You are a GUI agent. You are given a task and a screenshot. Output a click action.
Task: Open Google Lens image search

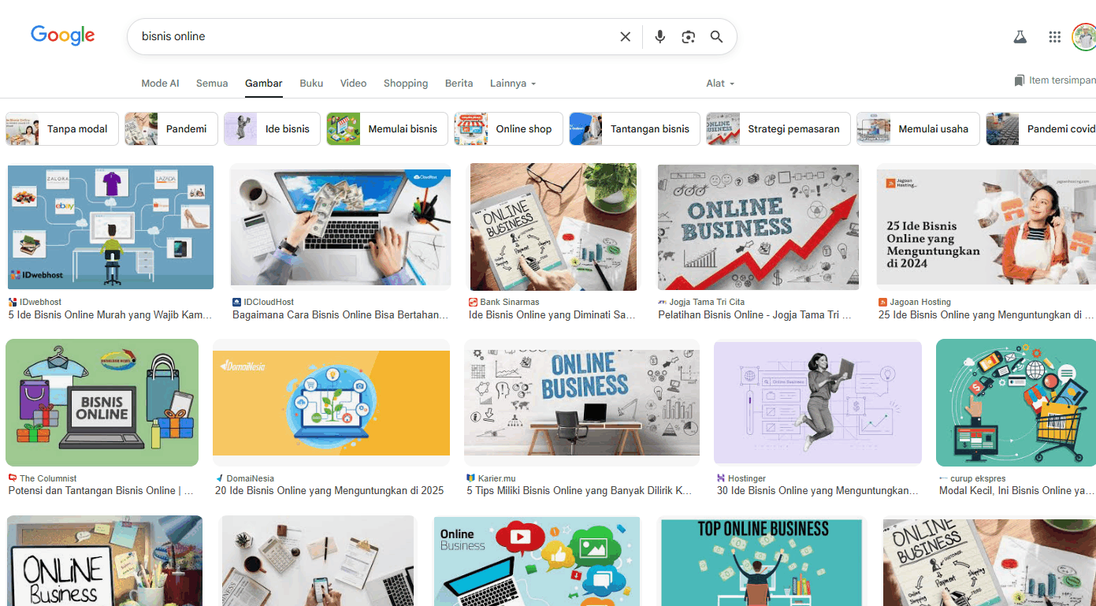coord(689,37)
